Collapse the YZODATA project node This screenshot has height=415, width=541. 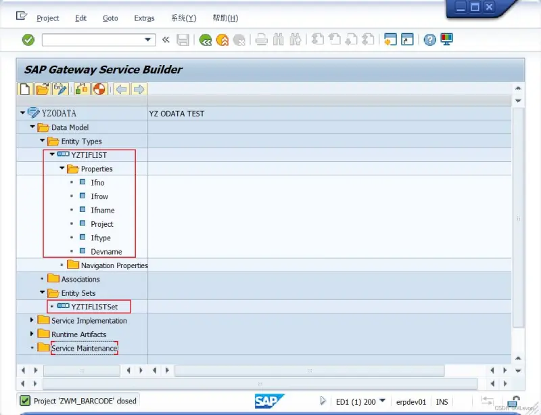[22, 112]
